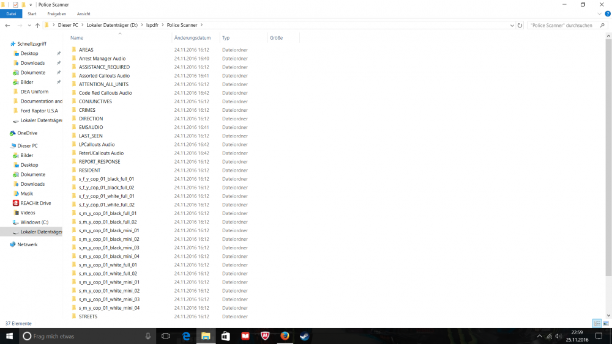Select the STREETS folder

tap(88, 317)
